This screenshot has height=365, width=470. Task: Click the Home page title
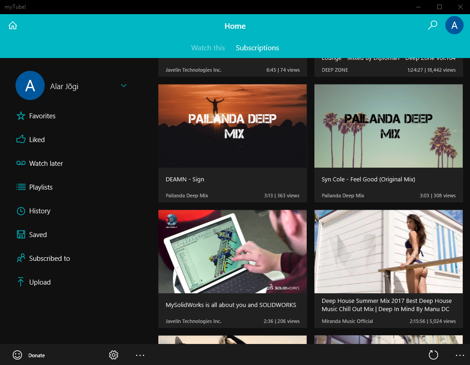(235, 26)
